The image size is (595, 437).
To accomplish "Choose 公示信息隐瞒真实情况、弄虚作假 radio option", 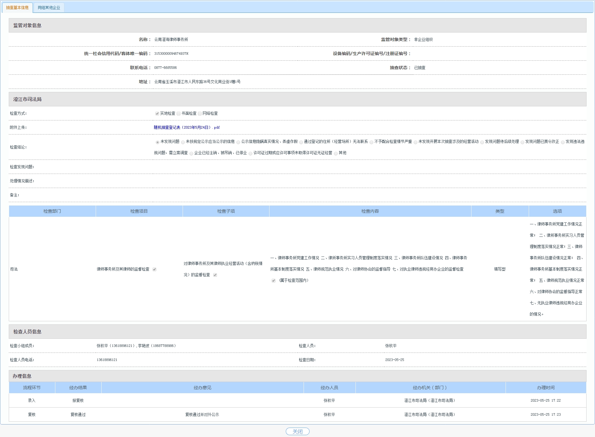I will point(238,142).
